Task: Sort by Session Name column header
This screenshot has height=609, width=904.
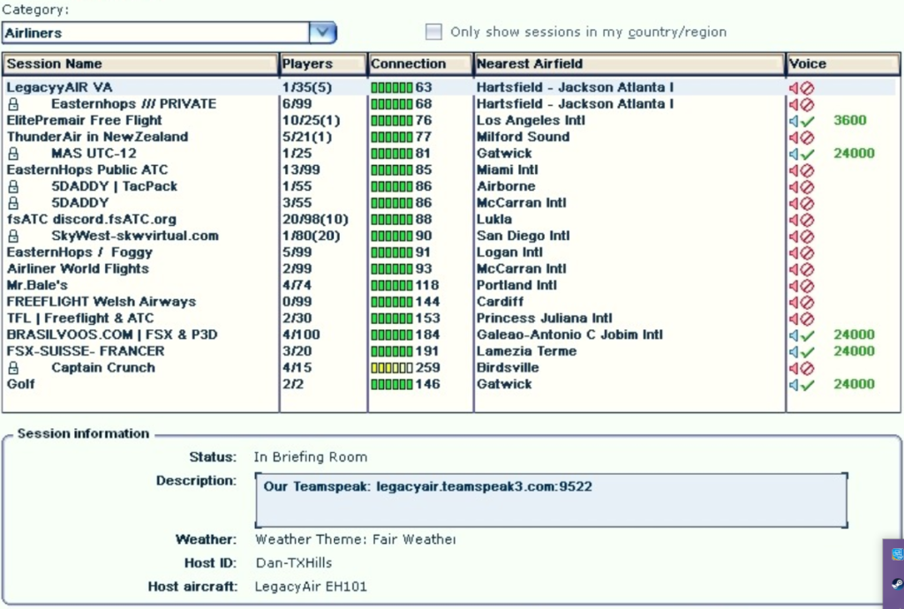Action: pos(140,64)
